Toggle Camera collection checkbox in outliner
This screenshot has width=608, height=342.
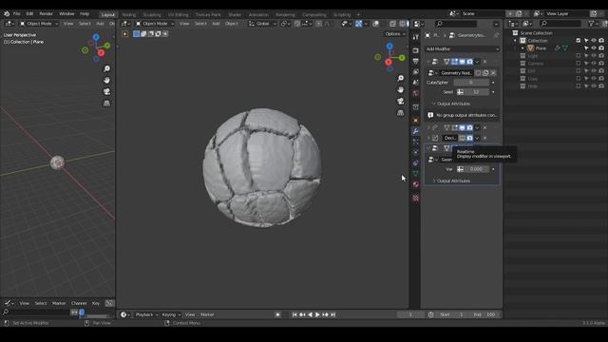579,64
